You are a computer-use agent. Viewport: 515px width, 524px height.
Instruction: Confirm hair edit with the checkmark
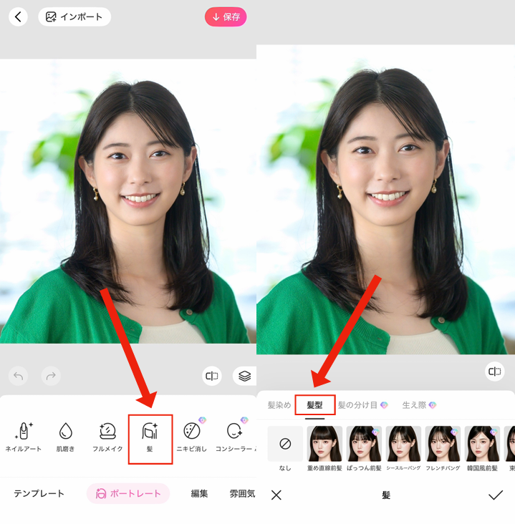click(496, 495)
